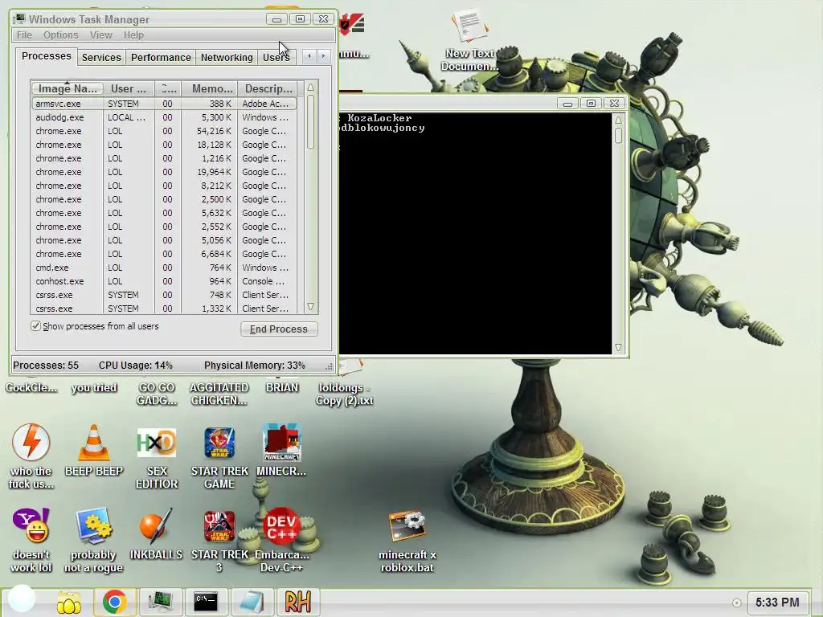The height and width of the screenshot is (617, 823).
Task: Open the View menu
Action: [100, 35]
